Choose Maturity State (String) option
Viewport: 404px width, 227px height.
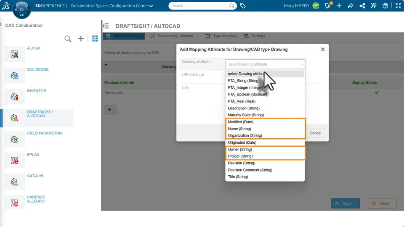pyautogui.click(x=246, y=115)
